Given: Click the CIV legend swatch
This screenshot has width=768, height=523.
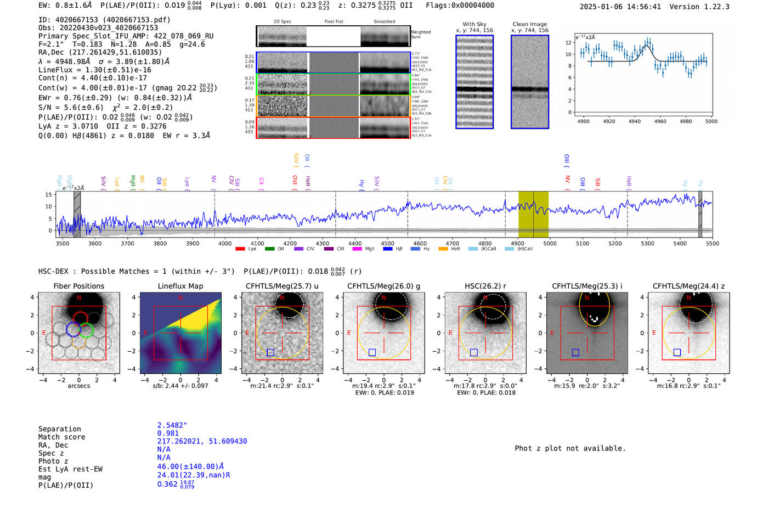Looking at the screenshot, I should (x=298, y=249).
